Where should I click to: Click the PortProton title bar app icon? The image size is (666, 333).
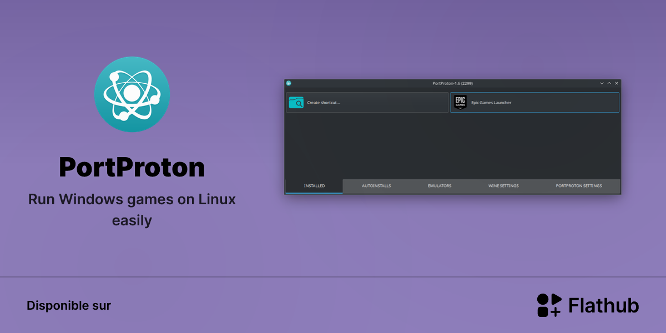point(289,83)
